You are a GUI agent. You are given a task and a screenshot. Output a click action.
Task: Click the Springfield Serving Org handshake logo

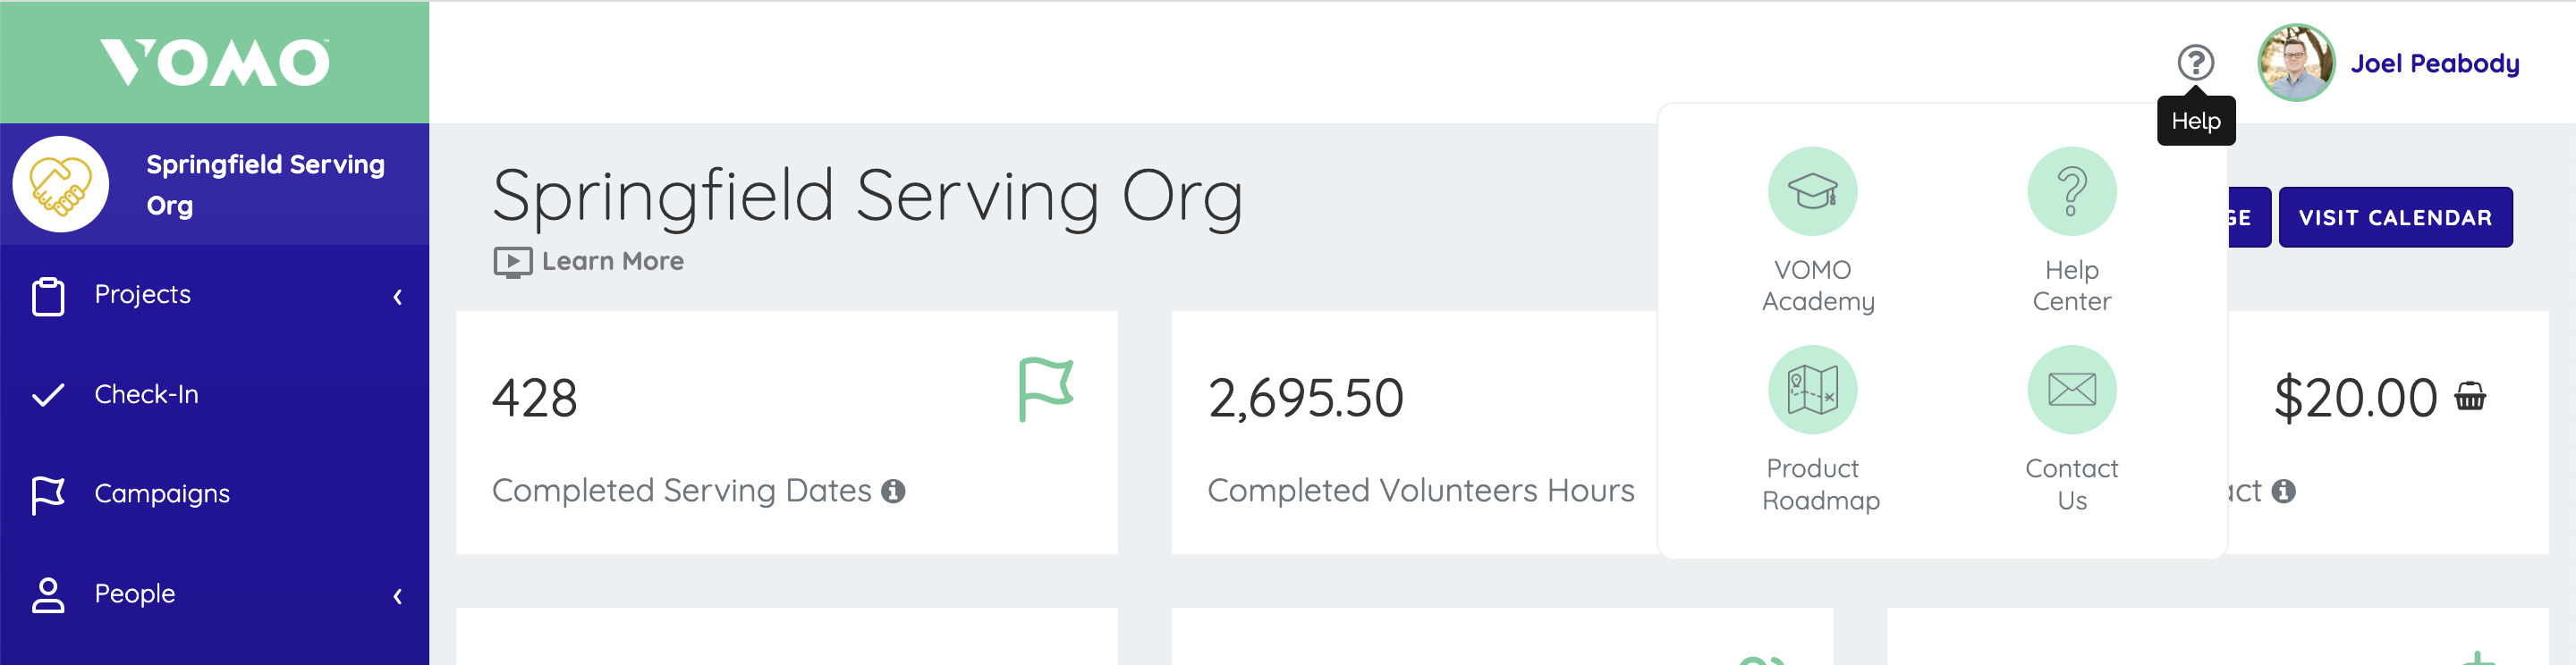click(x=61, y=184)
